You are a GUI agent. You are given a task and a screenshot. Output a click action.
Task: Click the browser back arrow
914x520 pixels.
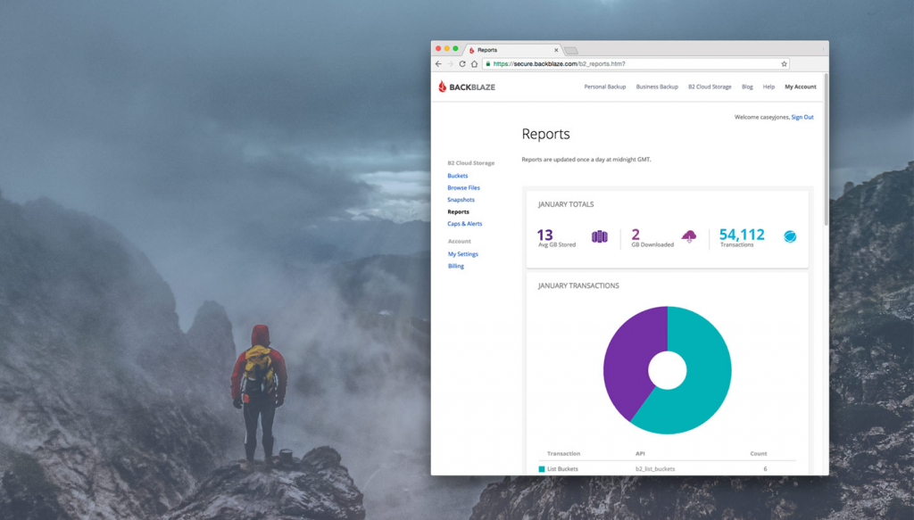pyautogui.click(x=438, y=64)
